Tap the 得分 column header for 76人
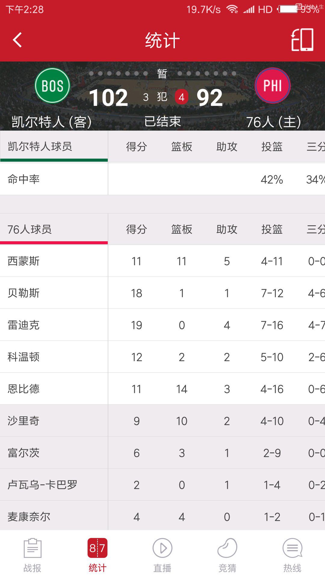Viewport: 325px width, 579px height. tap(137, 229)
